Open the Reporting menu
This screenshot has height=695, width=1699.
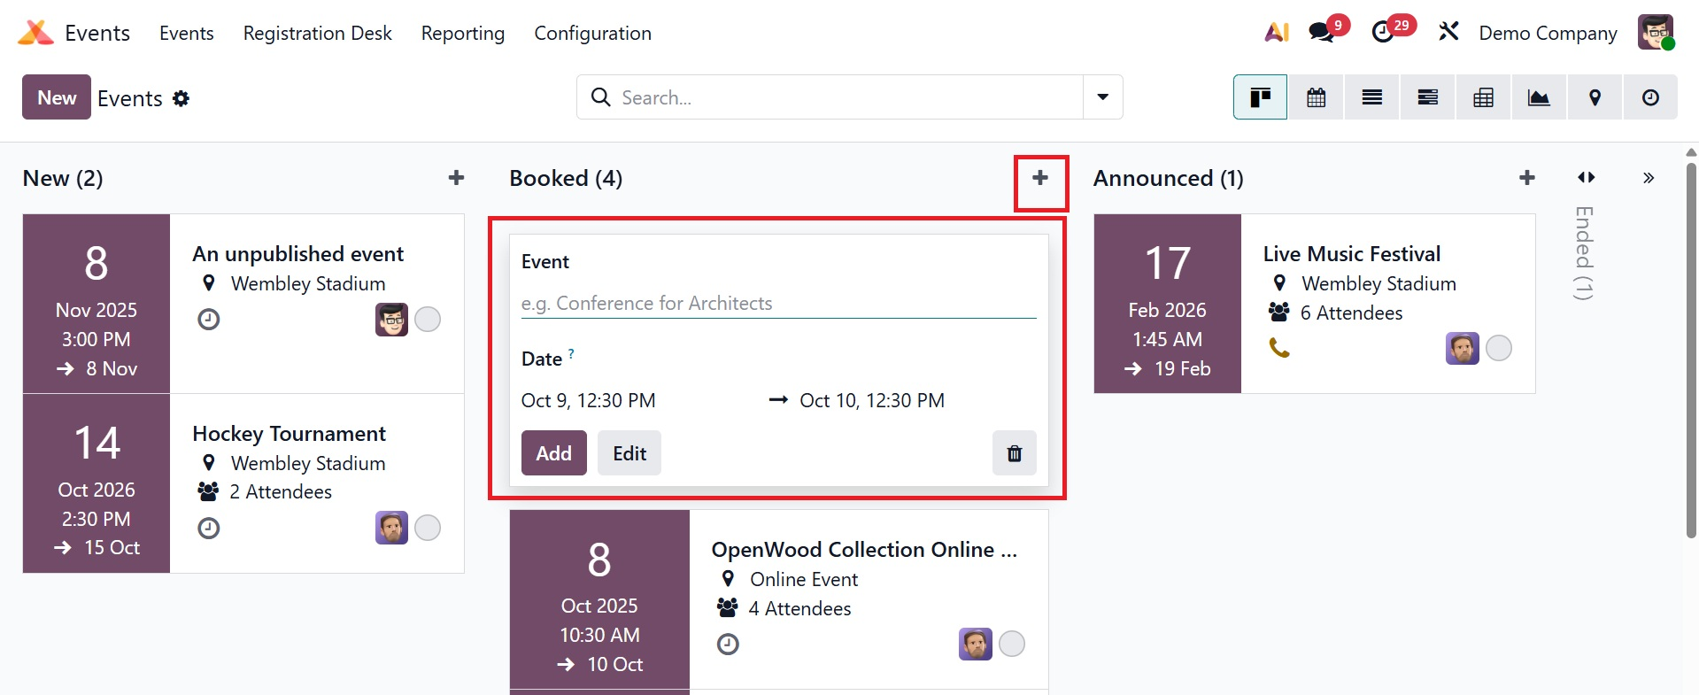462,33
